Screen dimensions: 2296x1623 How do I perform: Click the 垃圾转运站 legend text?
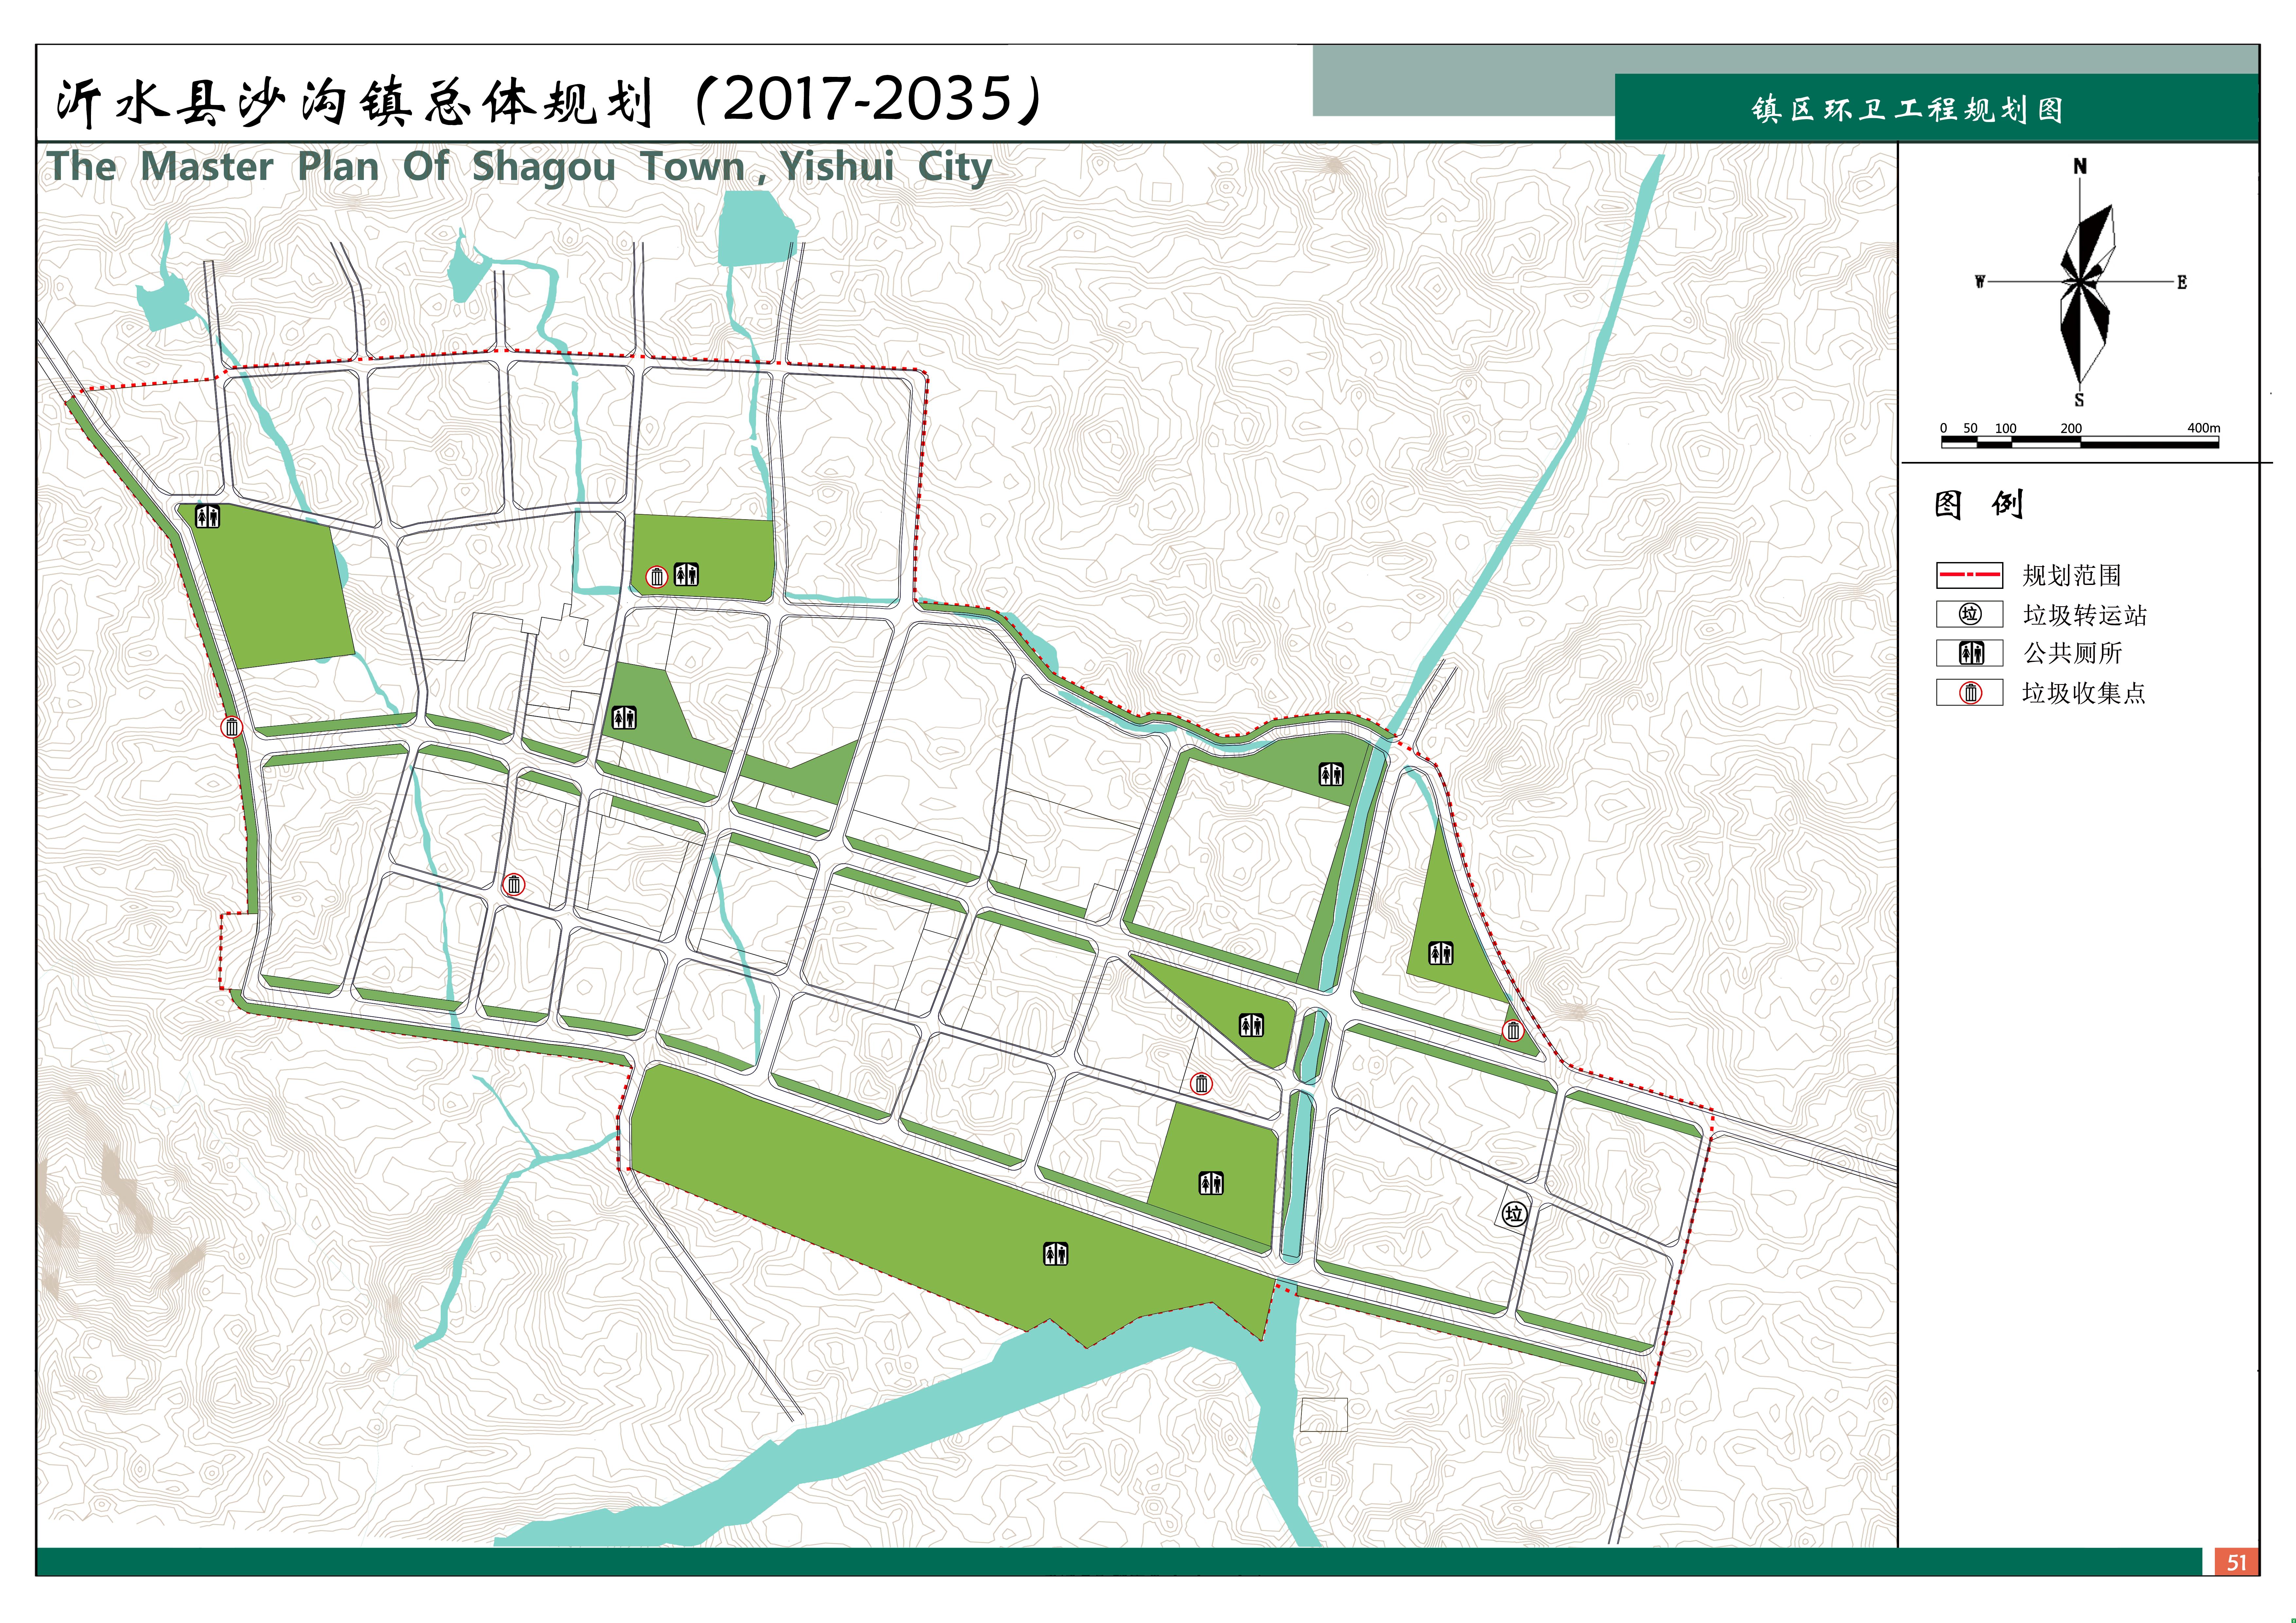pos(2085,615)
